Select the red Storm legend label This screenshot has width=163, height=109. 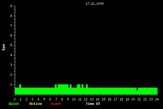click(x=55, y=104)
